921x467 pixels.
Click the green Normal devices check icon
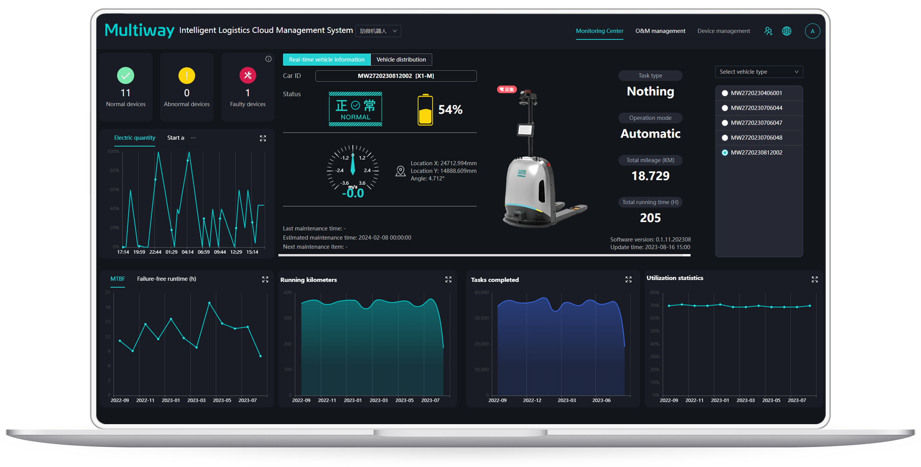pyautogui.click(x=125, y=76)
